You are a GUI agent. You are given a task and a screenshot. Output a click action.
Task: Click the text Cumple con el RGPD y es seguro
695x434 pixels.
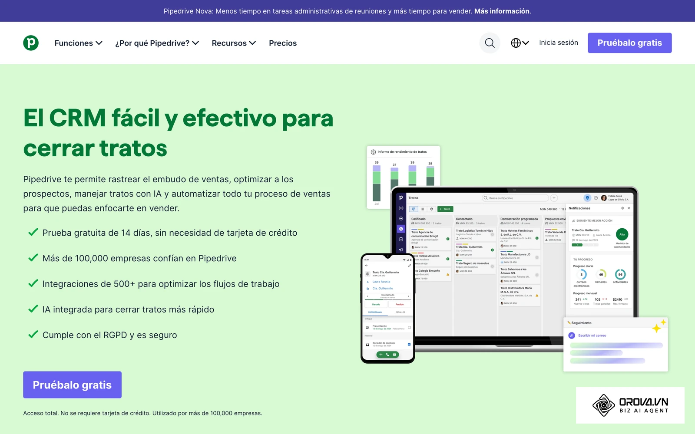(x=109, y=335)
